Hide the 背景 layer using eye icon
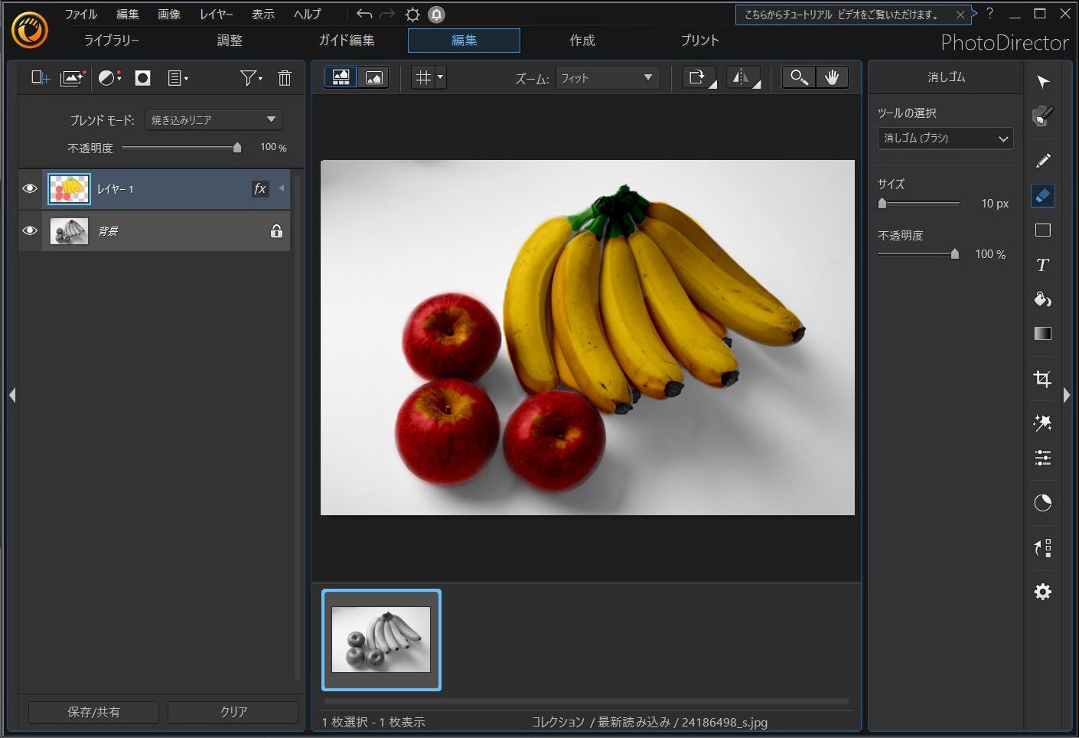The height and width of the screenshot is (738, 1079). (30, 230)
